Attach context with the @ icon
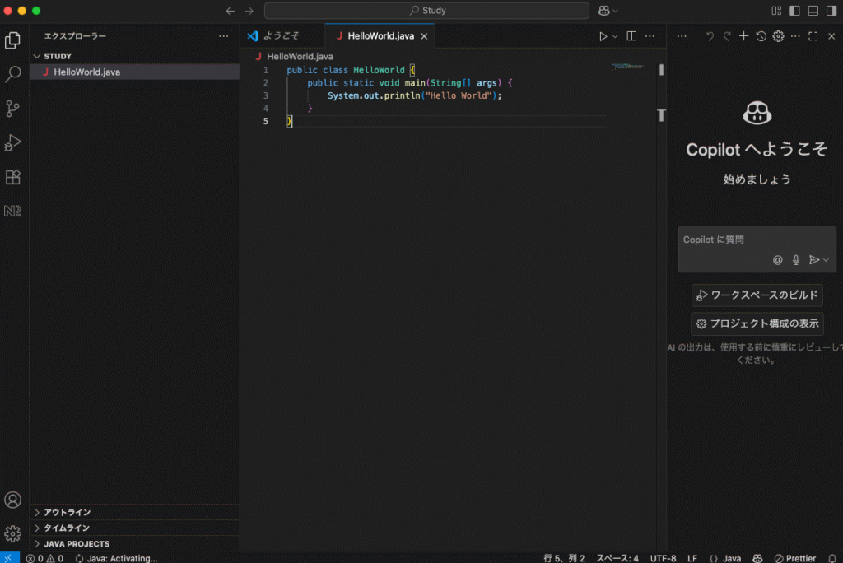843x563 pixels. [x=777, y=260]
